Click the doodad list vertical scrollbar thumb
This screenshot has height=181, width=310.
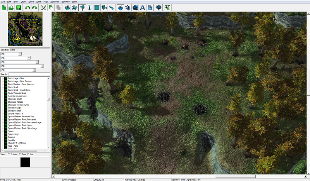[48, 99]
